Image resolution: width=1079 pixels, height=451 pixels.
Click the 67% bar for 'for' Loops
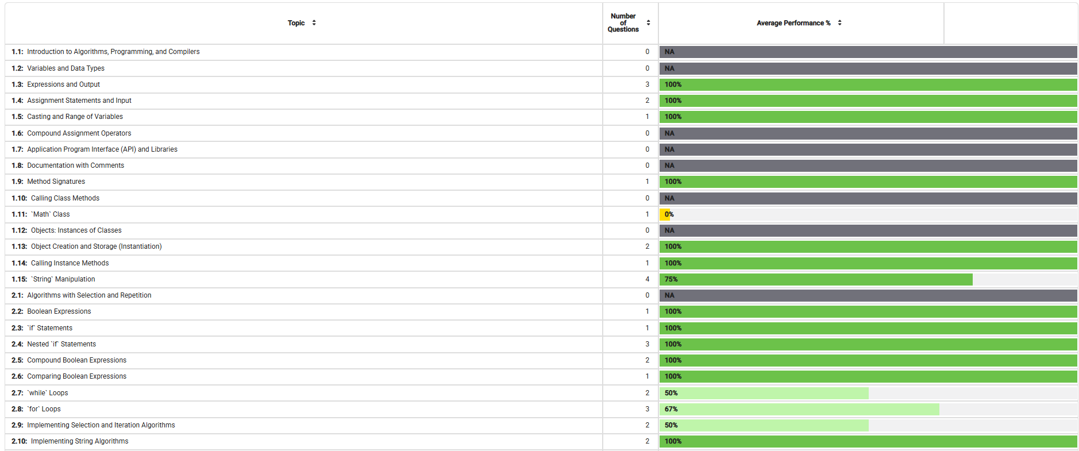tap(799, 409)
